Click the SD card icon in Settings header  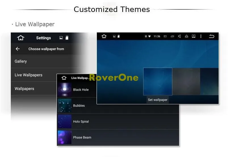click(67, 38)
